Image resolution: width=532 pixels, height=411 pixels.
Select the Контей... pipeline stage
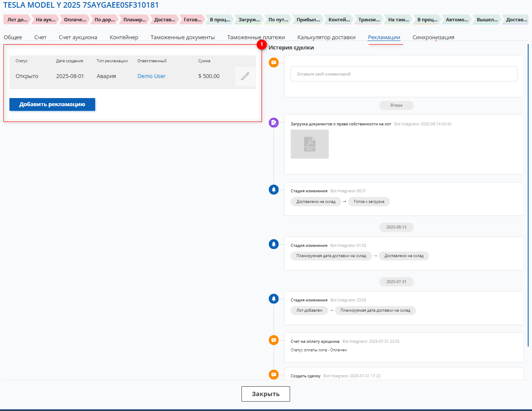click(x=339, y=20)
